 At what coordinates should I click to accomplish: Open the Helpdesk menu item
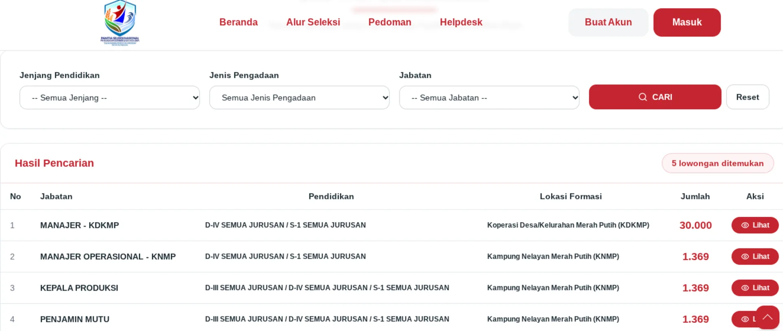tap(461, 22)
